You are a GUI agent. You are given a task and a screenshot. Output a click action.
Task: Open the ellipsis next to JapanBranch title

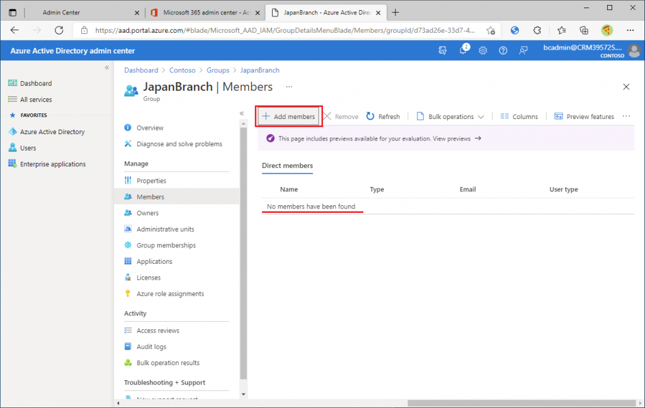[289, 87]
